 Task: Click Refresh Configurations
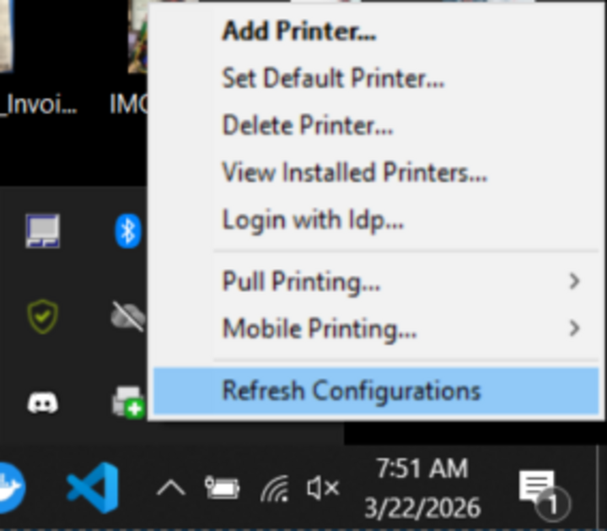pos(351,391)
